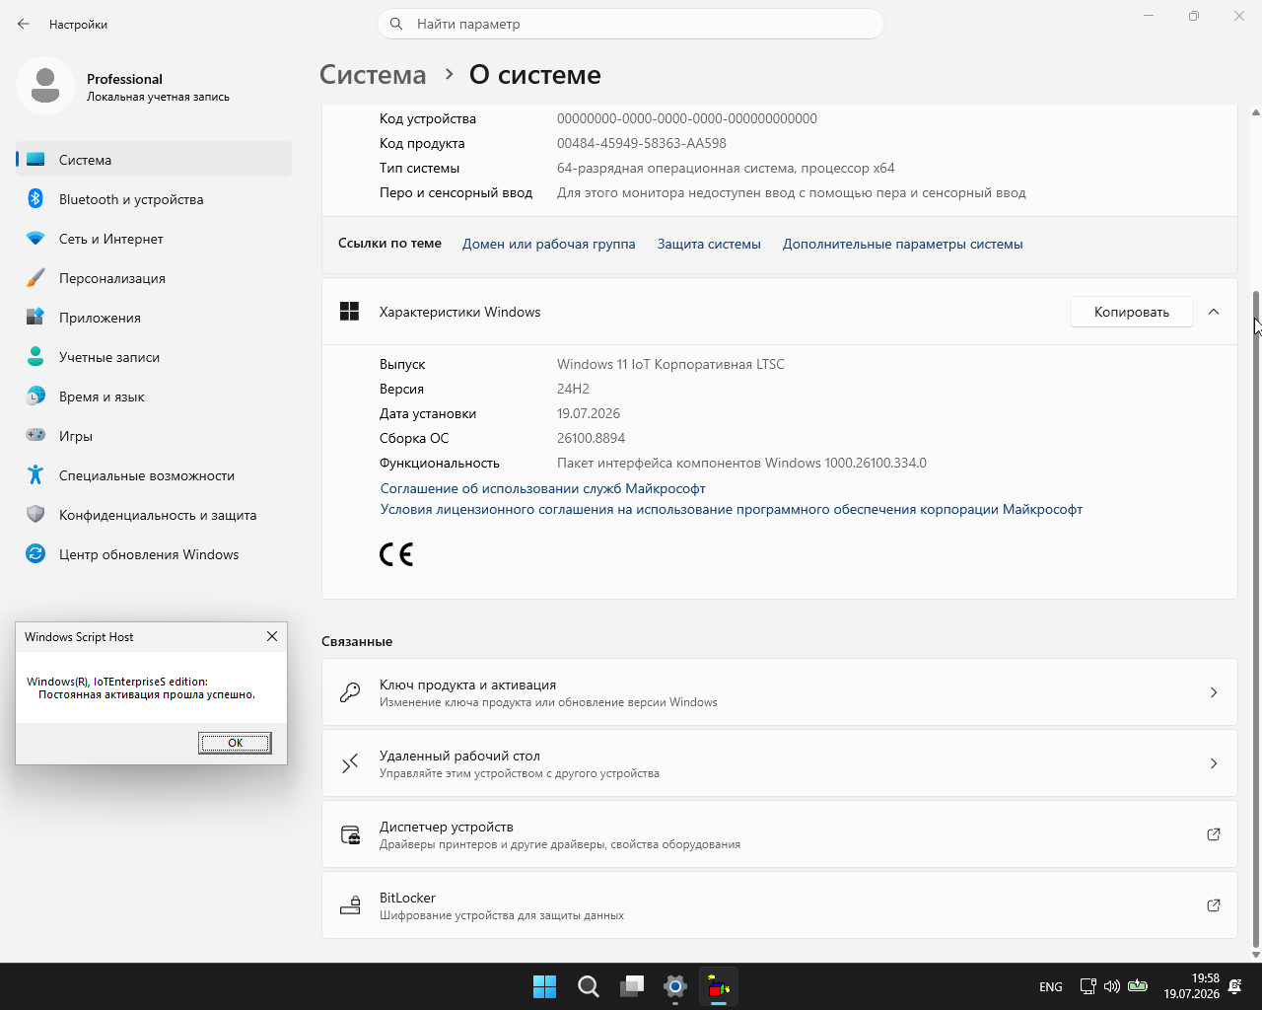Click the scrollbar down arrow
The width and height of the screenshot is (1262, 1010).
(x=1256, y=954)
